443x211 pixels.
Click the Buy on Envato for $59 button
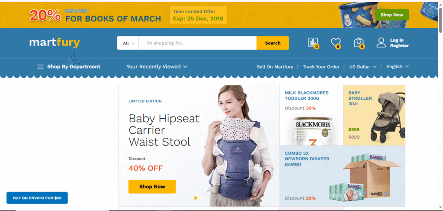[x=37, y=198]
